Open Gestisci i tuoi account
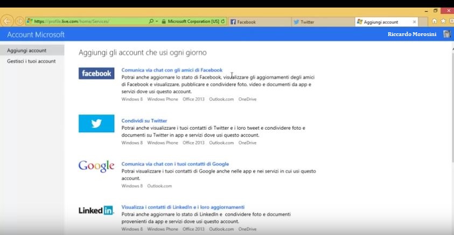Image resolution: width=454 pixels, height=235 pixels. (31, 61)
